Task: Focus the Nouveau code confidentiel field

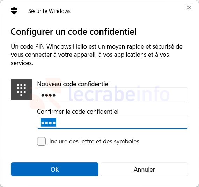Action: pos(112,94)
